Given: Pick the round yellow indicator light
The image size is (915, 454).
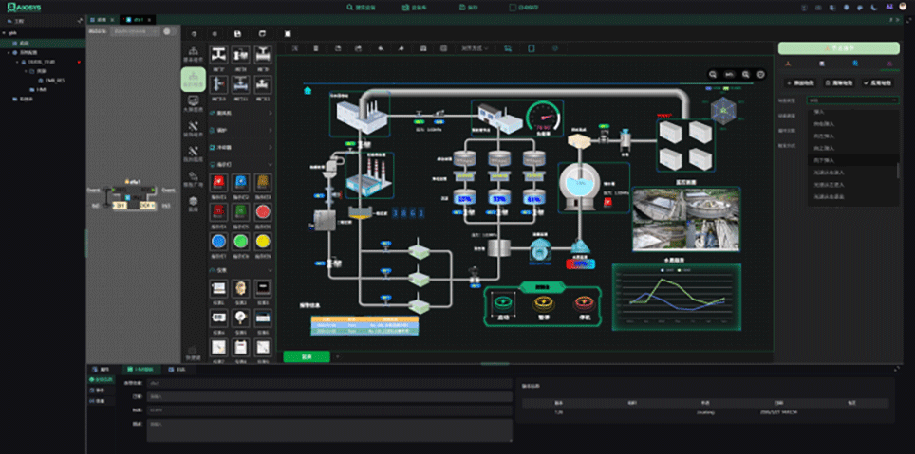Looking at the screenshot, I should pos(263,241).
